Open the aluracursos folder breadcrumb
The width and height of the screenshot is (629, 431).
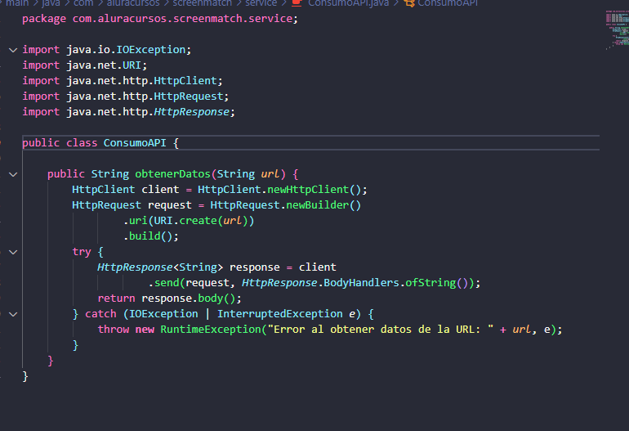pyautogui.click(x=133, y=3)
